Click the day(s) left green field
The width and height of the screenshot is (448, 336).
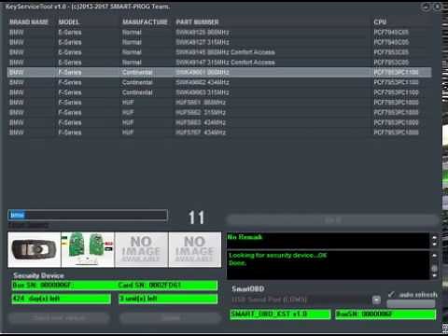click(x=61, y=299)
